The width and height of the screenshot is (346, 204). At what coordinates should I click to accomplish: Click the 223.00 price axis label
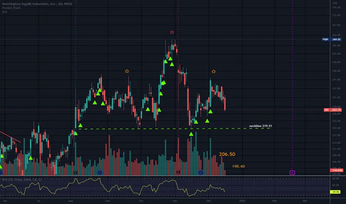336,121
